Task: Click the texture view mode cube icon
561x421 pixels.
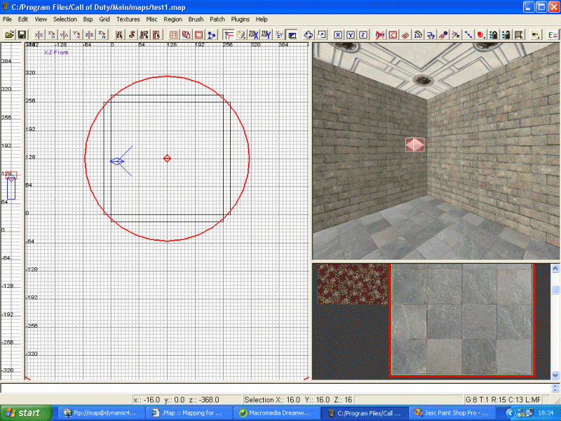Action: click(241, 34)
